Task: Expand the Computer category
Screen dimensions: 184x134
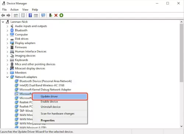Action: coord(7,35)
